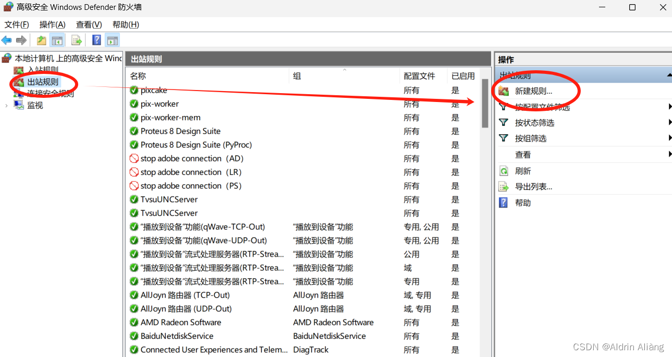Click the Up one level folder icon
This screenshot has height=357, width=672.
click(x=42, y=40)
